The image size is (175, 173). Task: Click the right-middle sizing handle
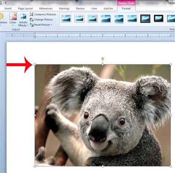[x=171, y=115]
